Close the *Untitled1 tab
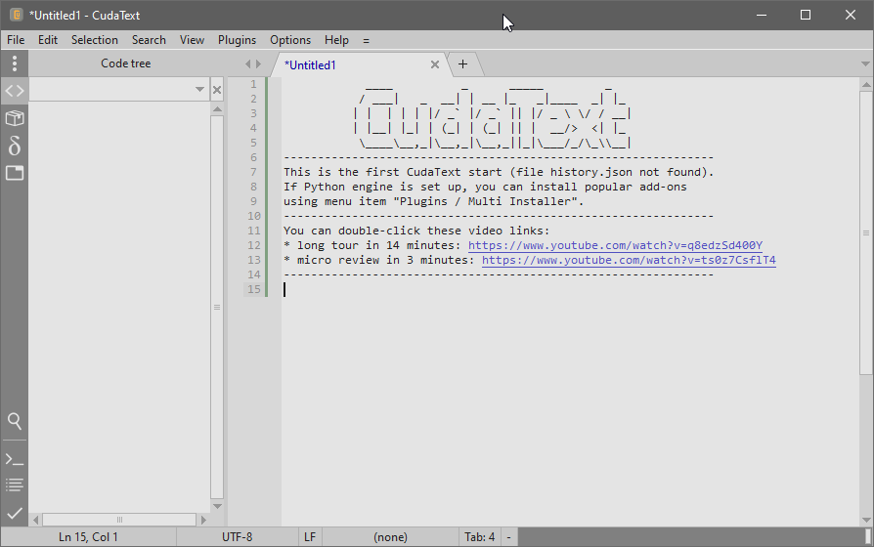 [435, 64]
